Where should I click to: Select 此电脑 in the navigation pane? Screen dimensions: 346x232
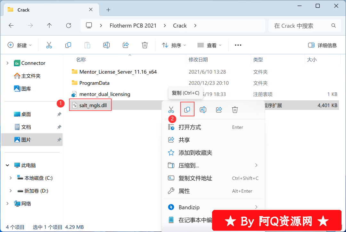(25, 165)
